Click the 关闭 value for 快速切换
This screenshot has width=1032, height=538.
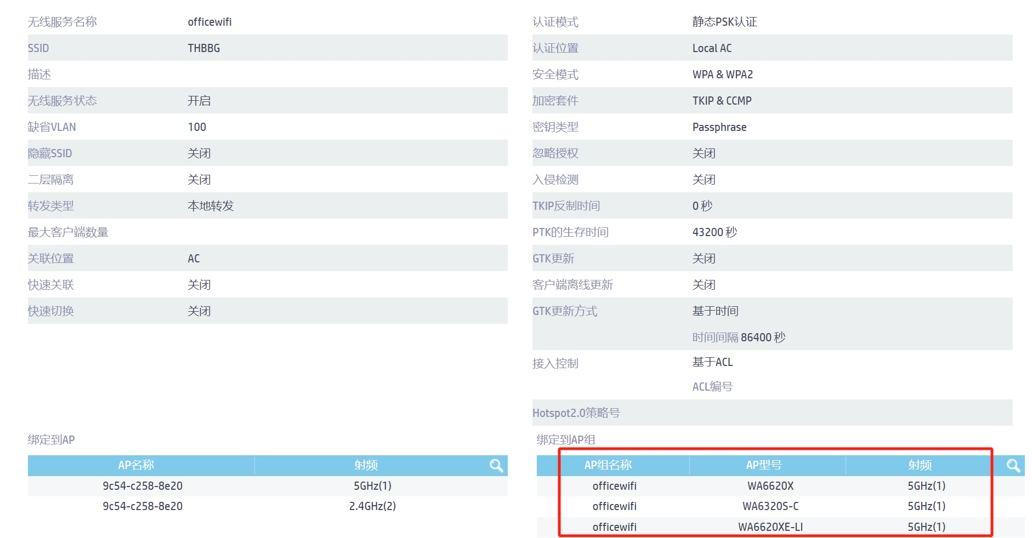click(x=199, y=311)
